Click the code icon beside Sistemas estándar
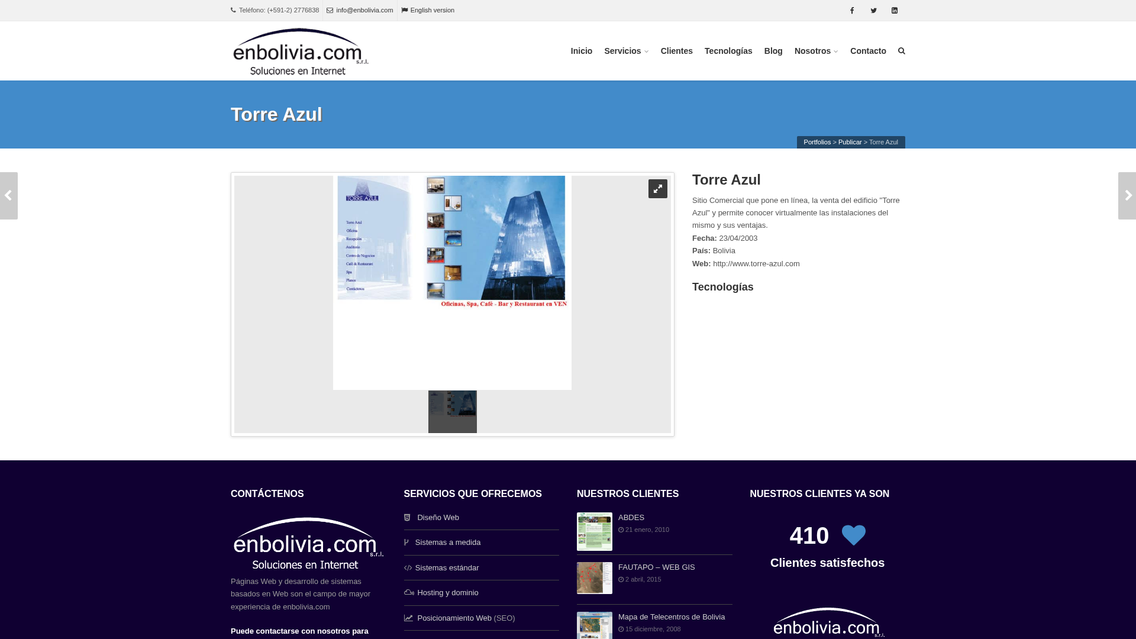Screen dimensions: 1136x639 tap(407, 567)
